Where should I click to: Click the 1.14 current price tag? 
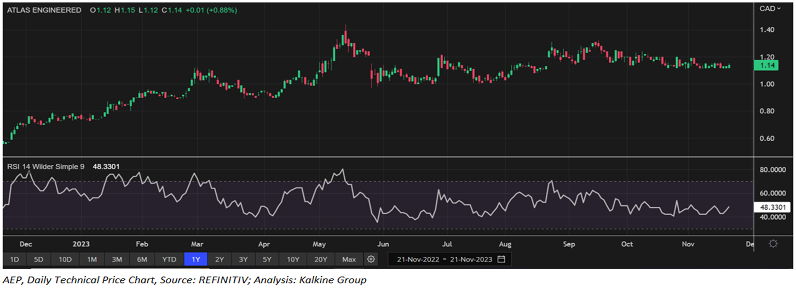(765, 66)
